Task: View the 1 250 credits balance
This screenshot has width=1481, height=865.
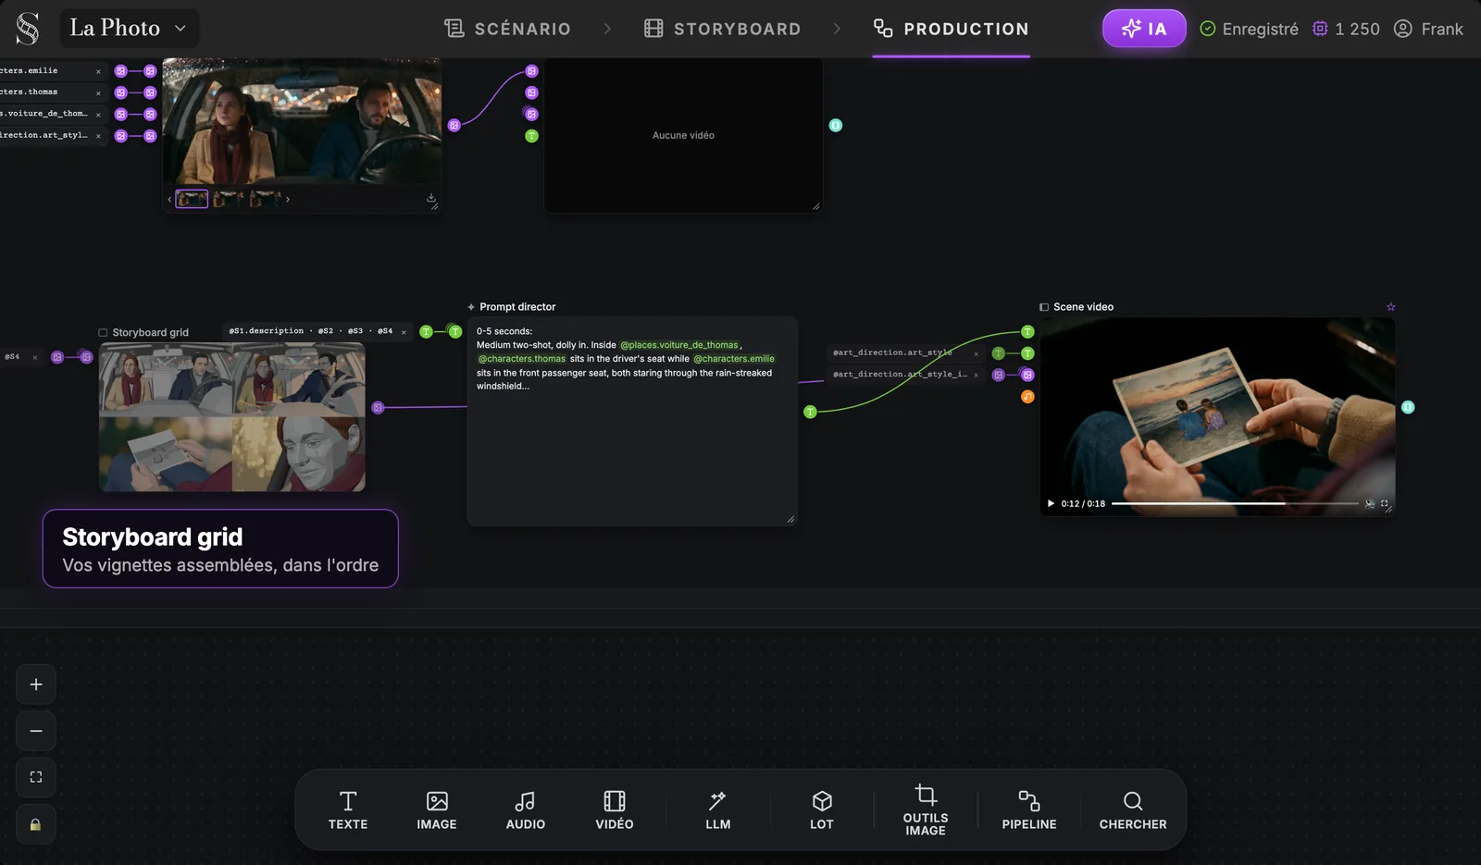Action: tap(1346, 29)
